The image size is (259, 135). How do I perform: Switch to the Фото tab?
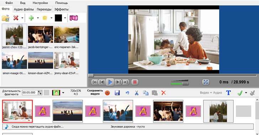click(x=6, y=9)
